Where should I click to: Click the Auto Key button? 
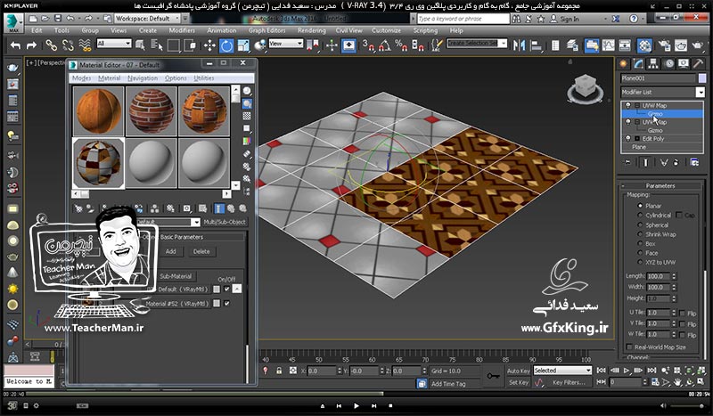(518, 371)
